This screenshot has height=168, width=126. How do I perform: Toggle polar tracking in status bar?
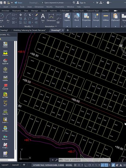click(x=89, y=165)
